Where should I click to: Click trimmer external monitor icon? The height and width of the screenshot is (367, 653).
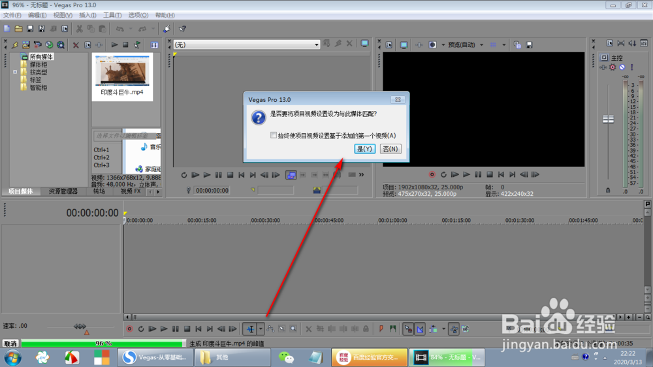365,44
